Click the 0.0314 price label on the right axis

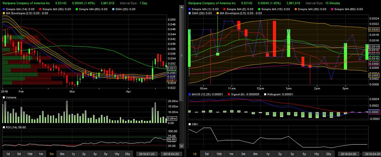[373, 47]
